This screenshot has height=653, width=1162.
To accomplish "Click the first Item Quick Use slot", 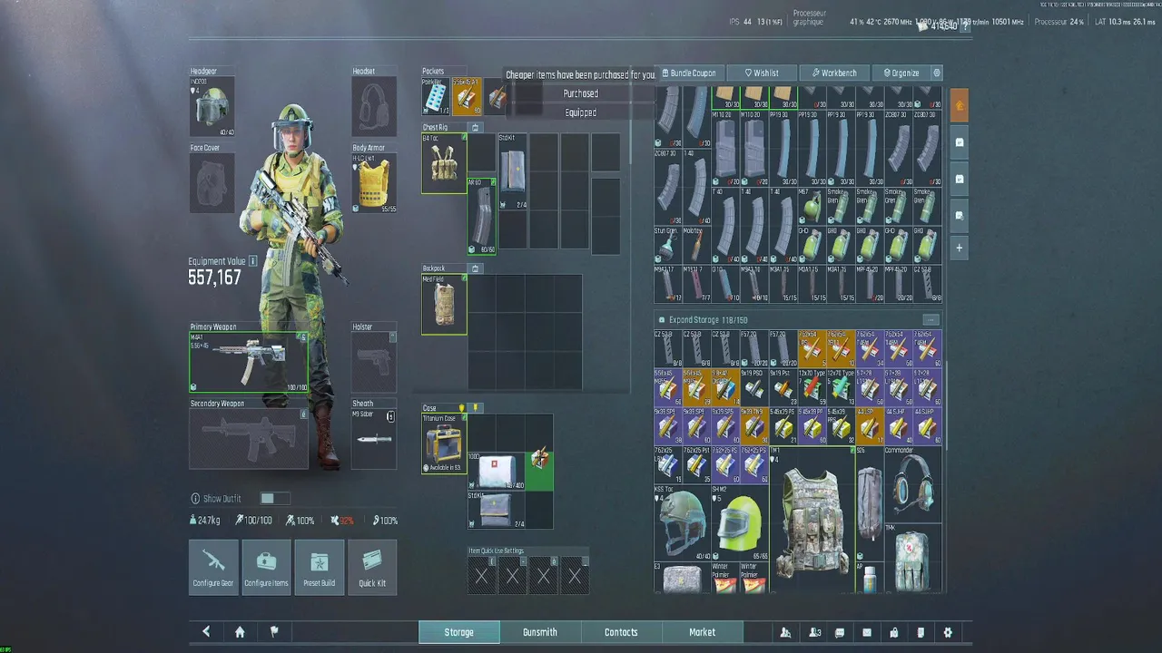I will click(x=482, y=575).
